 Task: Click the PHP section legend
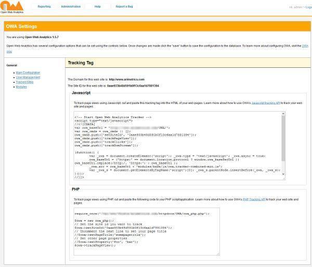click(75, 189)
